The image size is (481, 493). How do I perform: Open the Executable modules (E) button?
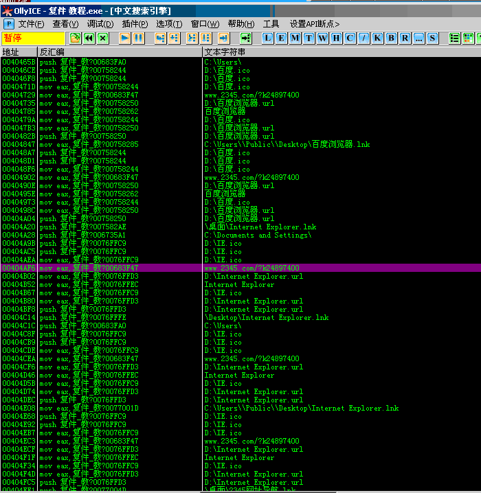281,38
